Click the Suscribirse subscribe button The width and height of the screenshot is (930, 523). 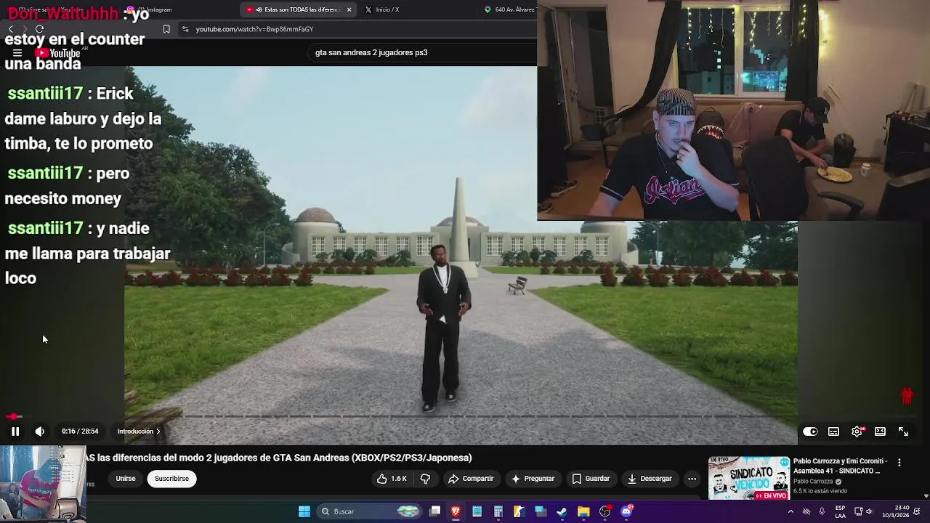tap(171, 479)
